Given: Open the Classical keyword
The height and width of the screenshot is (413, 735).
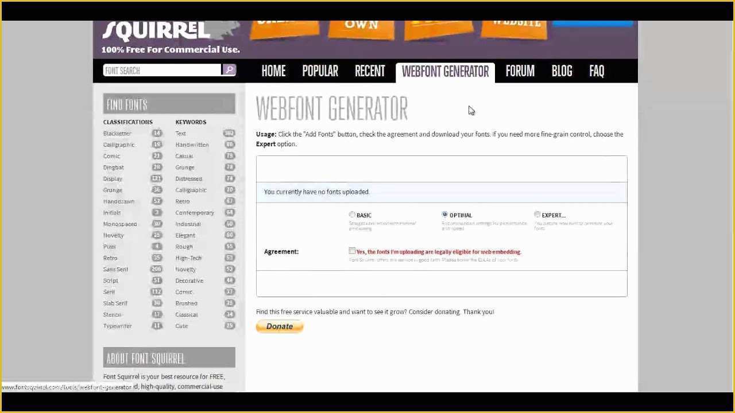Looking at the screenshot, I should point(187,314).
